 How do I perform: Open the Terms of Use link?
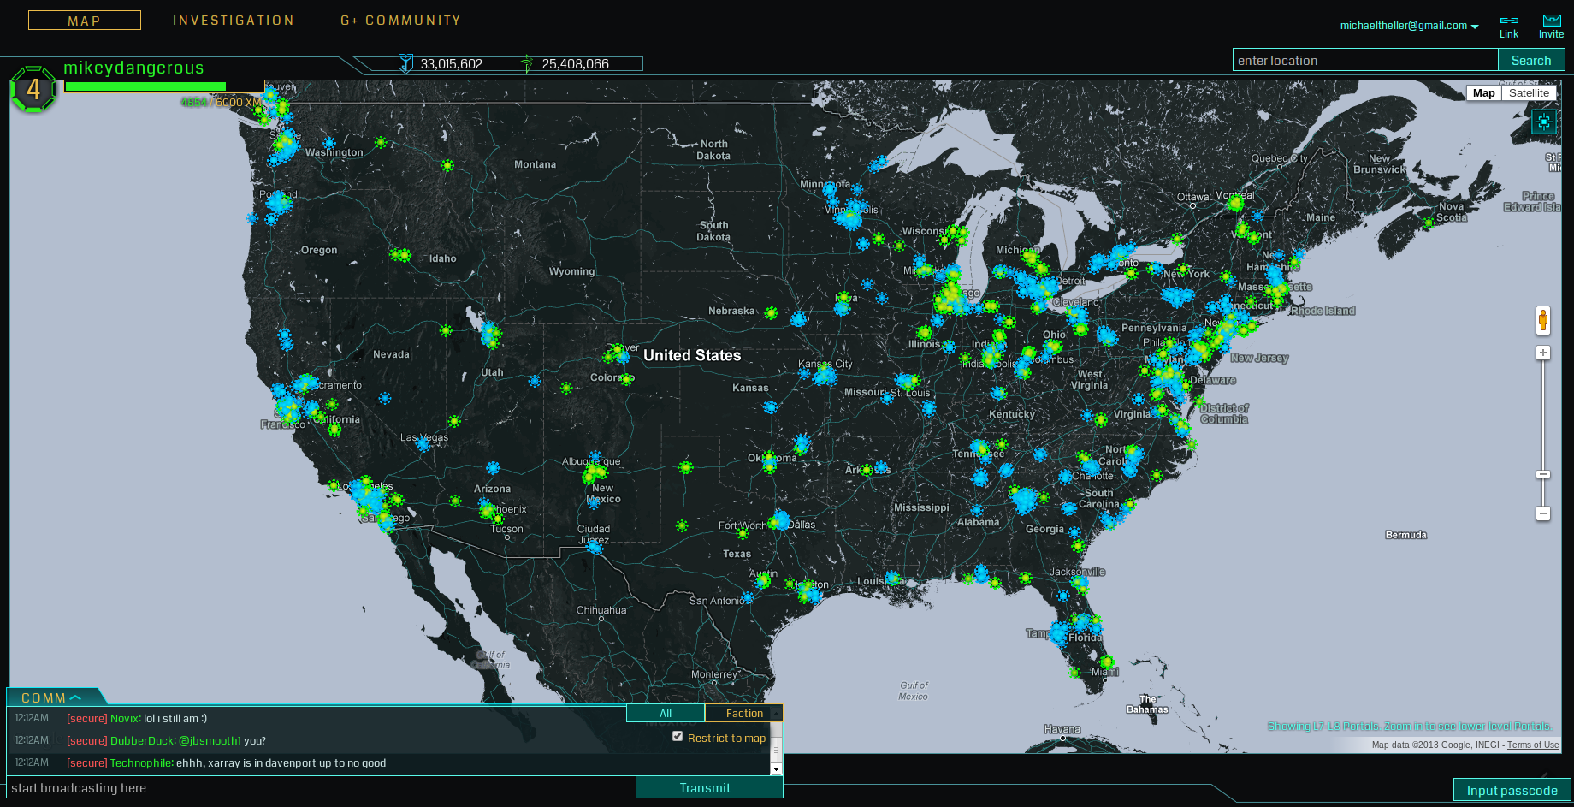pos(1533,745)
